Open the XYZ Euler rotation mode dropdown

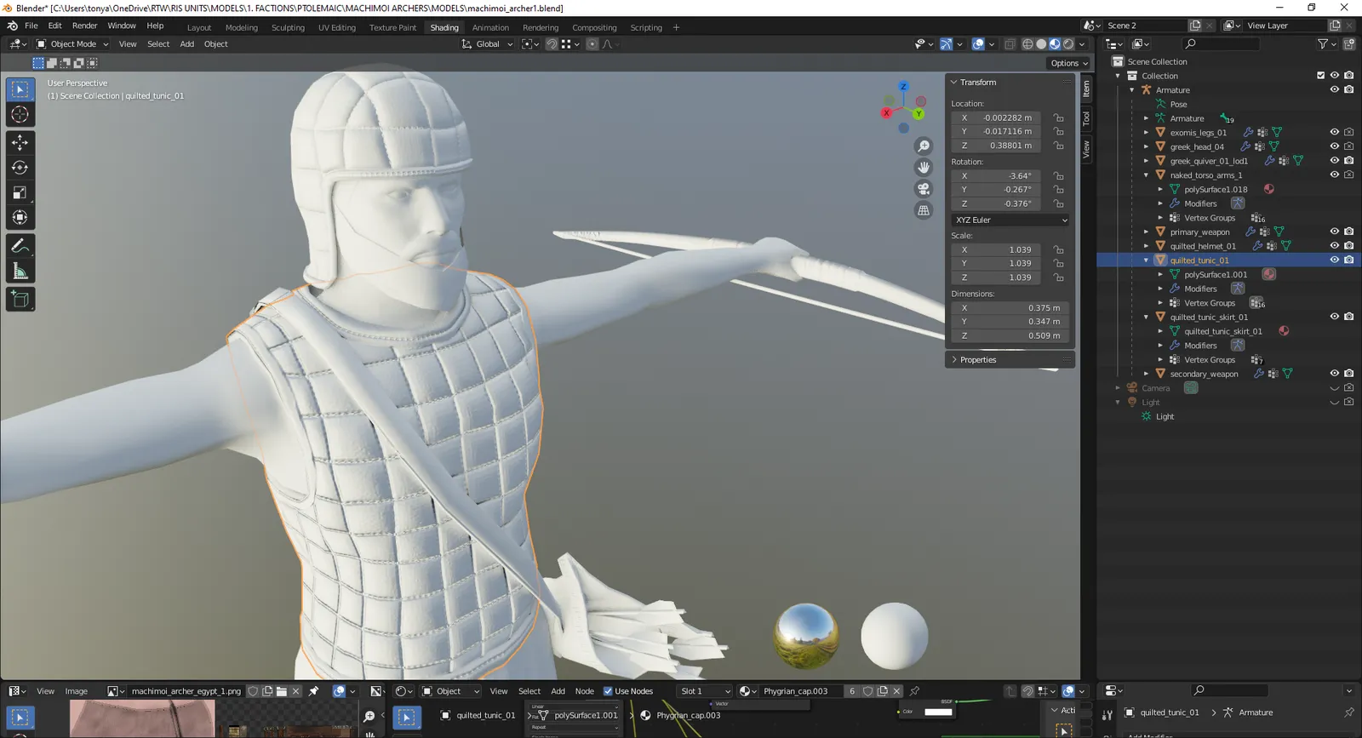point(1010,220)
